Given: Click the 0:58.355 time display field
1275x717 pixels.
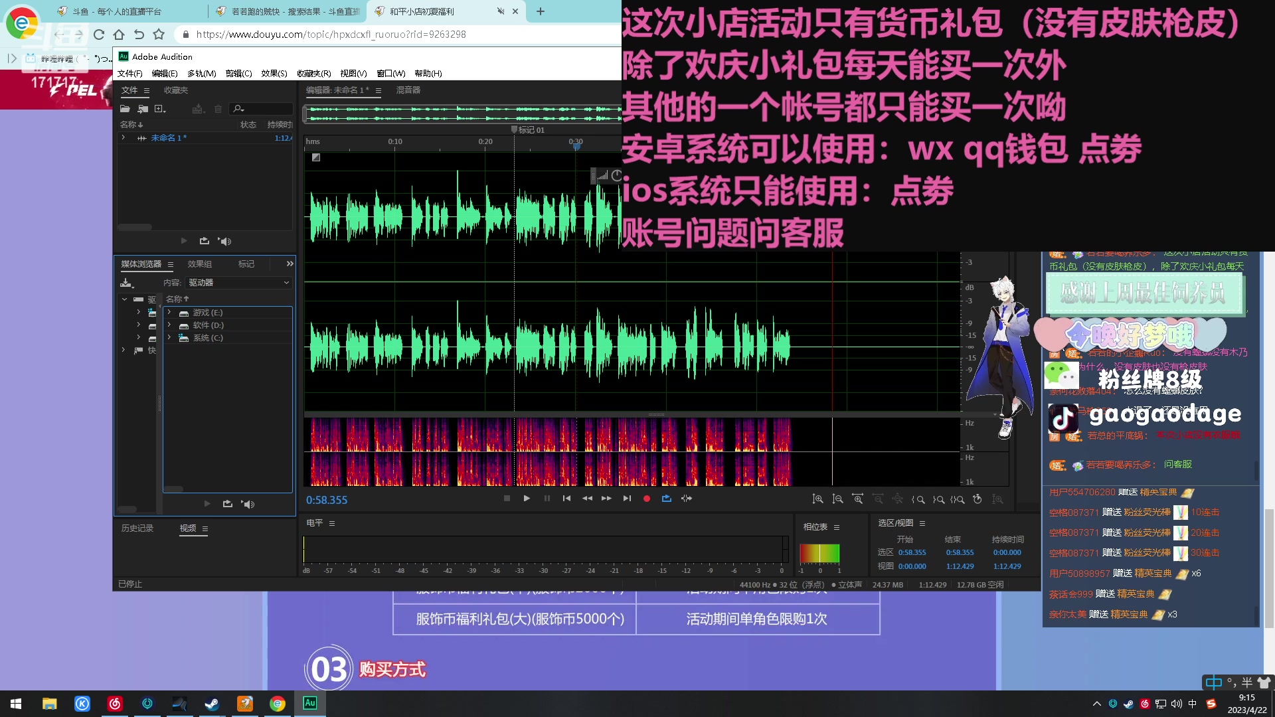Looking at the screenshot, I should coord(326,500).
